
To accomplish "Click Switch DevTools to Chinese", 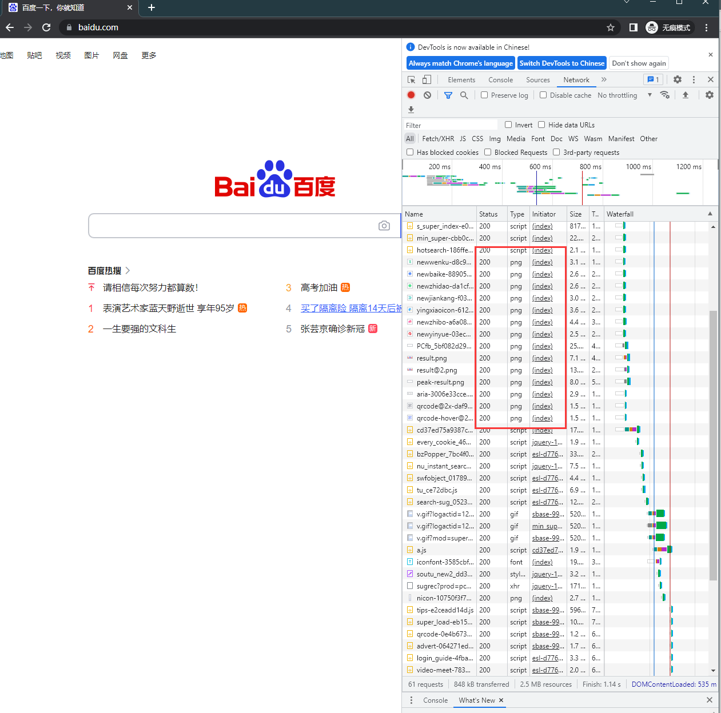I will click(561, 63).
